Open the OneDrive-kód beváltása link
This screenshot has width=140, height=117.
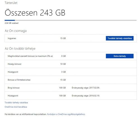(16, 107)
